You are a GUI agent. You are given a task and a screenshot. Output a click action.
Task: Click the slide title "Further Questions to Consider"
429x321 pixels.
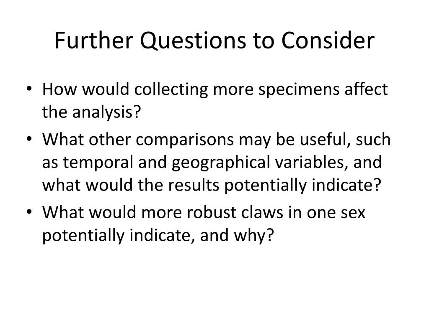tap(214, 41)
